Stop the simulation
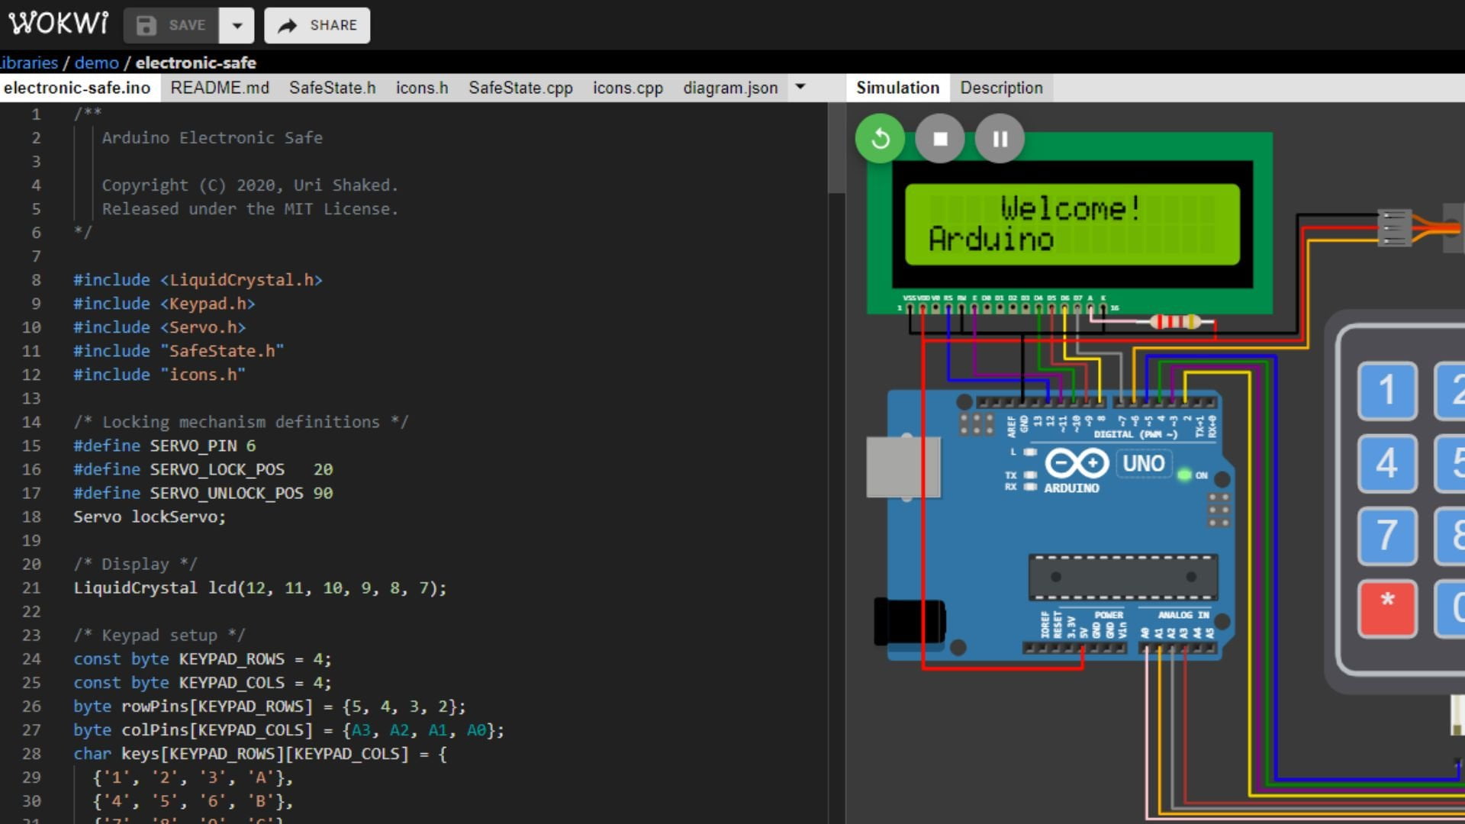The image size is (1465, 824). click(940, 139)
